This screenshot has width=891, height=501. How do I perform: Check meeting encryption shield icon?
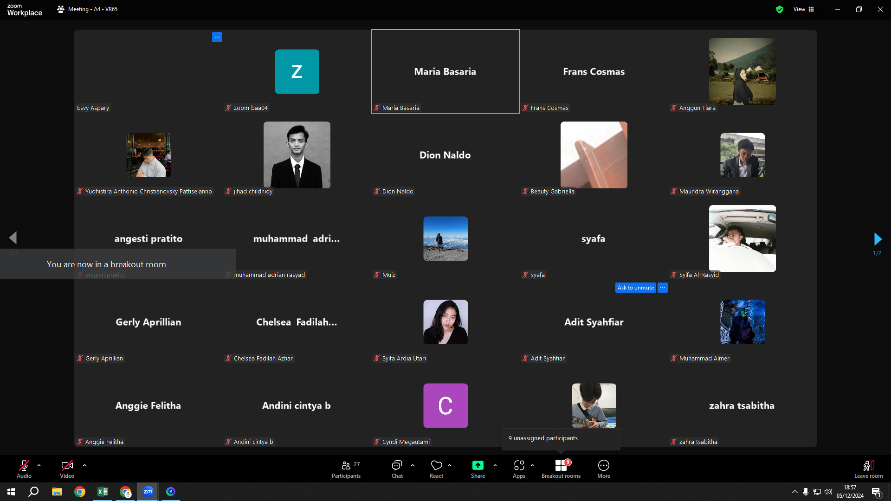click(x=780, y=9)
